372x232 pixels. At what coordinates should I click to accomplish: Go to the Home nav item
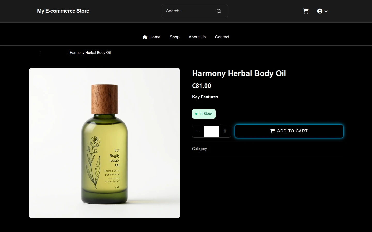click(151, 37)
